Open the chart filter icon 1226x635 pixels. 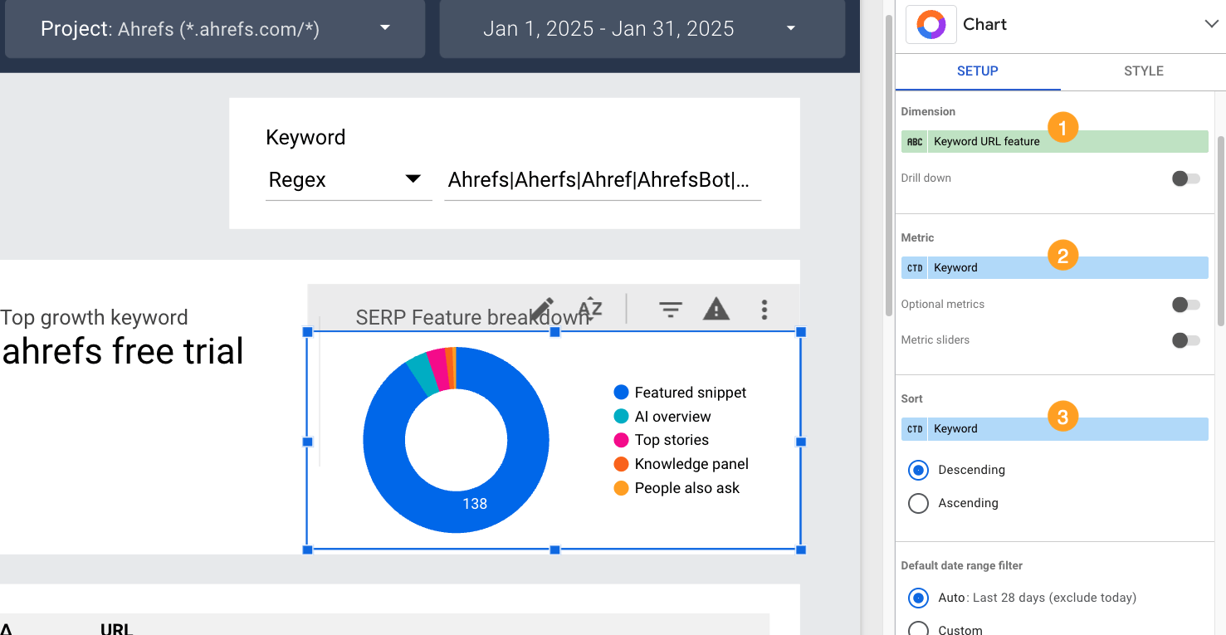[670, 308]
